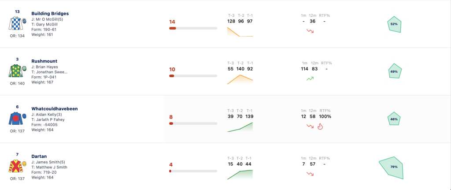Click Dartan's red downward trend arrow
The height and width of the screenshot is (190, 451).
[310, 174]
